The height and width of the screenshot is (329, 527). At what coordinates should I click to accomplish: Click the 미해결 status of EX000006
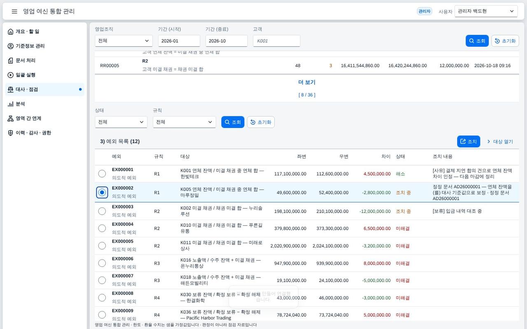[x=403, y=263]
